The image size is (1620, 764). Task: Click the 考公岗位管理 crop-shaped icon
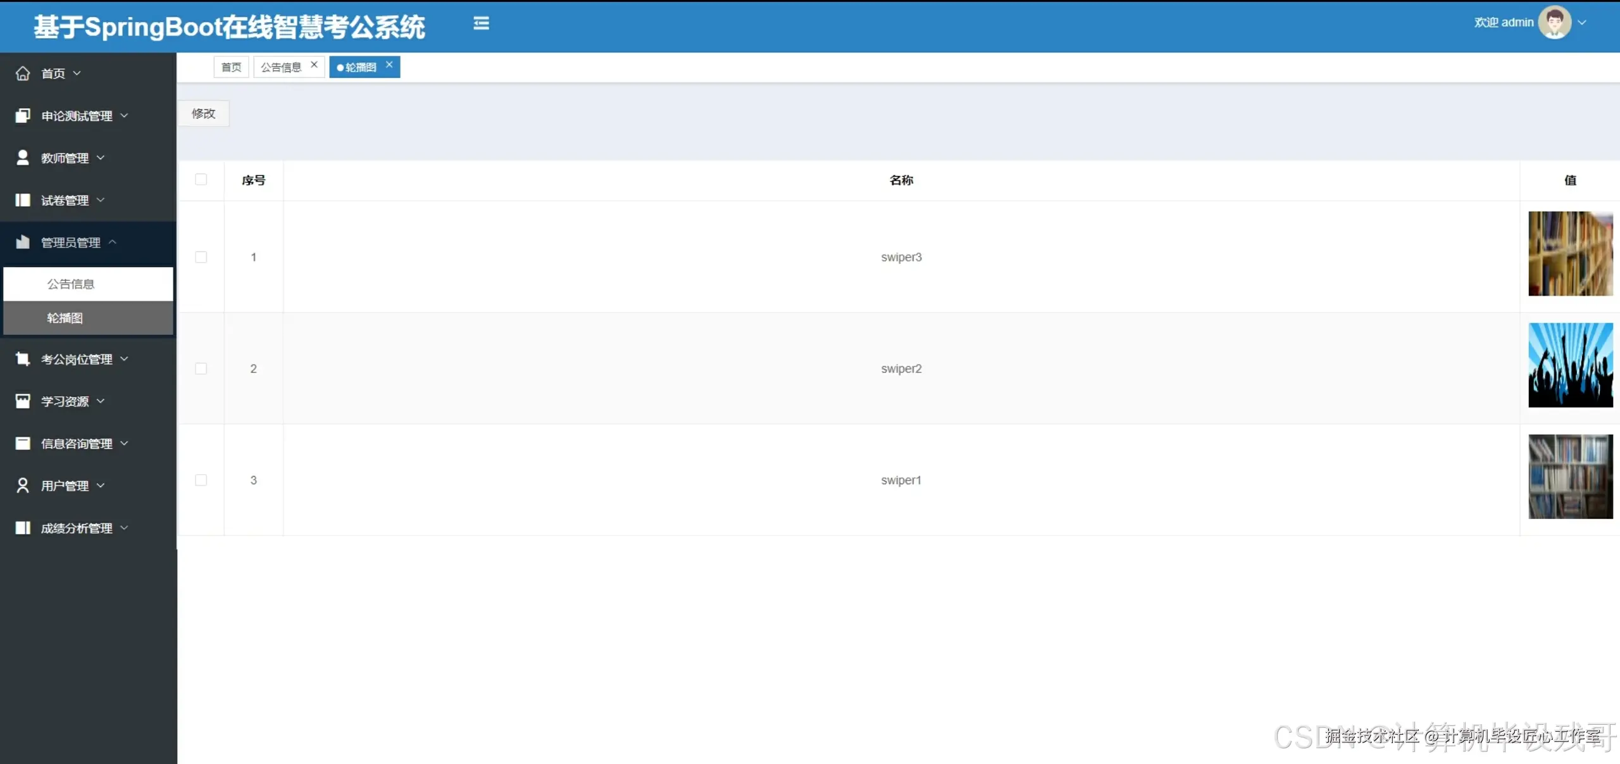[x=23, y=359]
